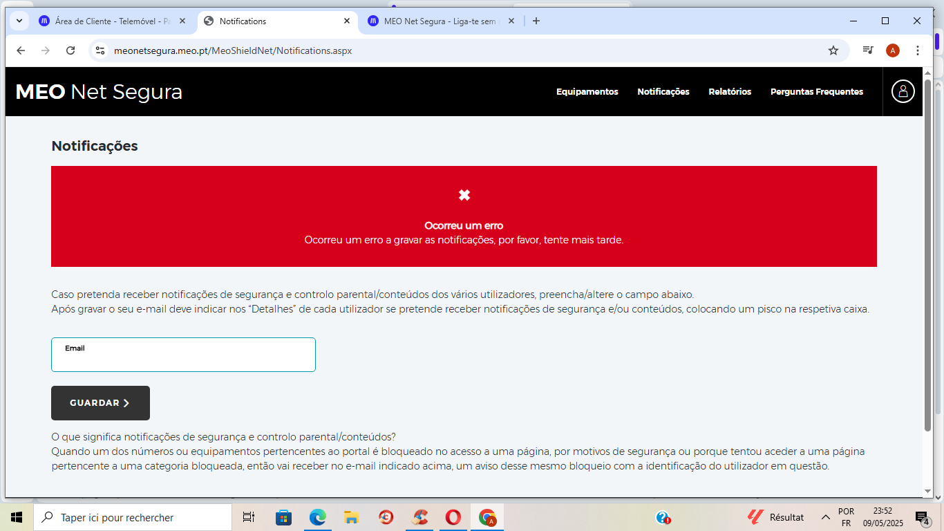944x531 pixels.
Task: Focus the Email input field
Action: (x=183, y=355)
